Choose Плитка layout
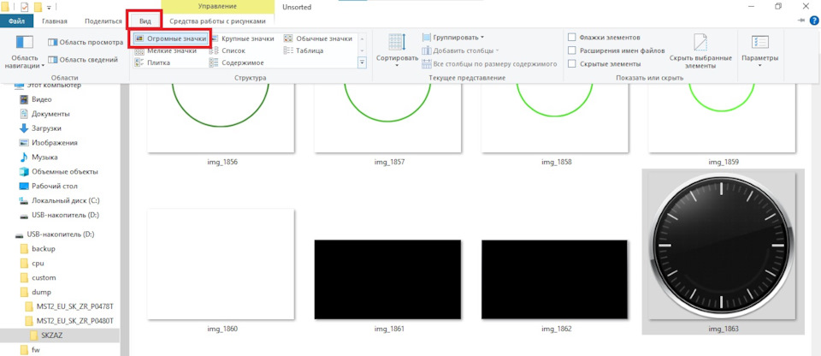Viewport: 821px width, 356px height. pos(153,63)
